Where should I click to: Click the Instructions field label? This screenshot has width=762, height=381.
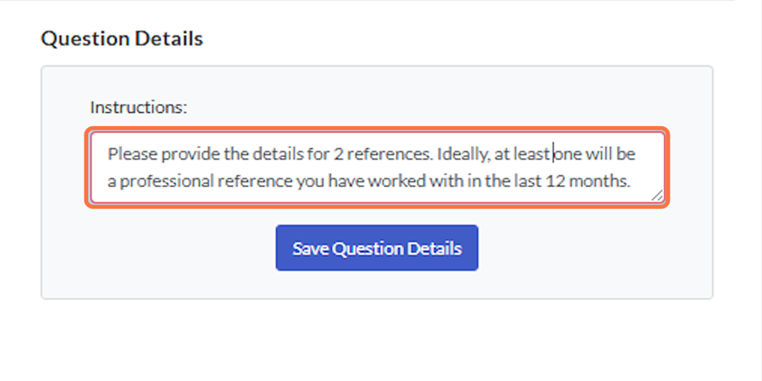(x=138, y=108)
